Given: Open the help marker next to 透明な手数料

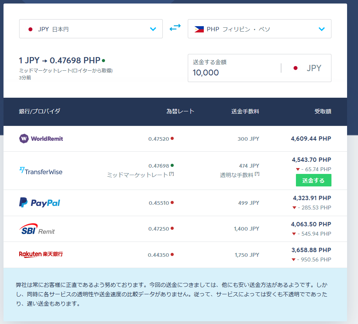Looking at the screenshot, I should click(257, 174).
